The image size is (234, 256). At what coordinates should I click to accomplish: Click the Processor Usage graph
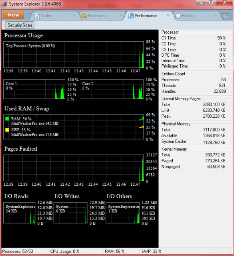click(74, 55)
